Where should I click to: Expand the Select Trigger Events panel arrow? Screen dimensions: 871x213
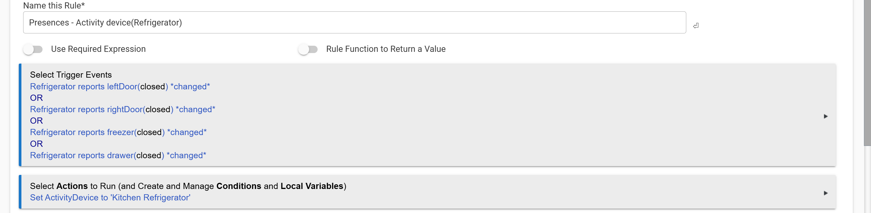pyautogui.click(x=825, y=116)
